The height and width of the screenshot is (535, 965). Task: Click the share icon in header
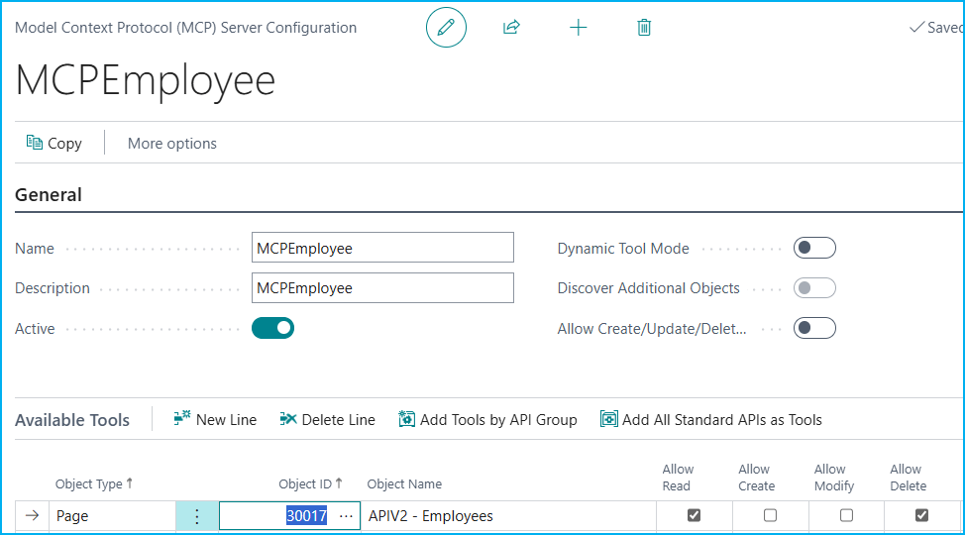(x=511, y=28)
